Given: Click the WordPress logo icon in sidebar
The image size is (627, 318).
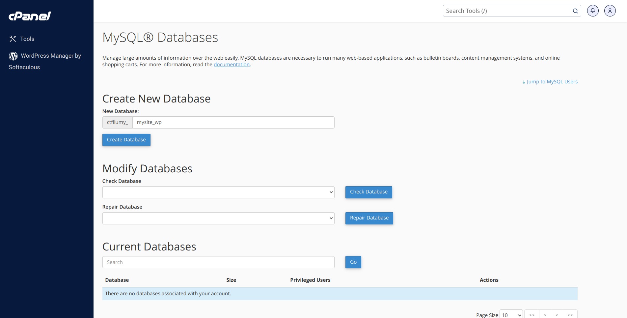Looking at the screenshot, I should (13, 56).
